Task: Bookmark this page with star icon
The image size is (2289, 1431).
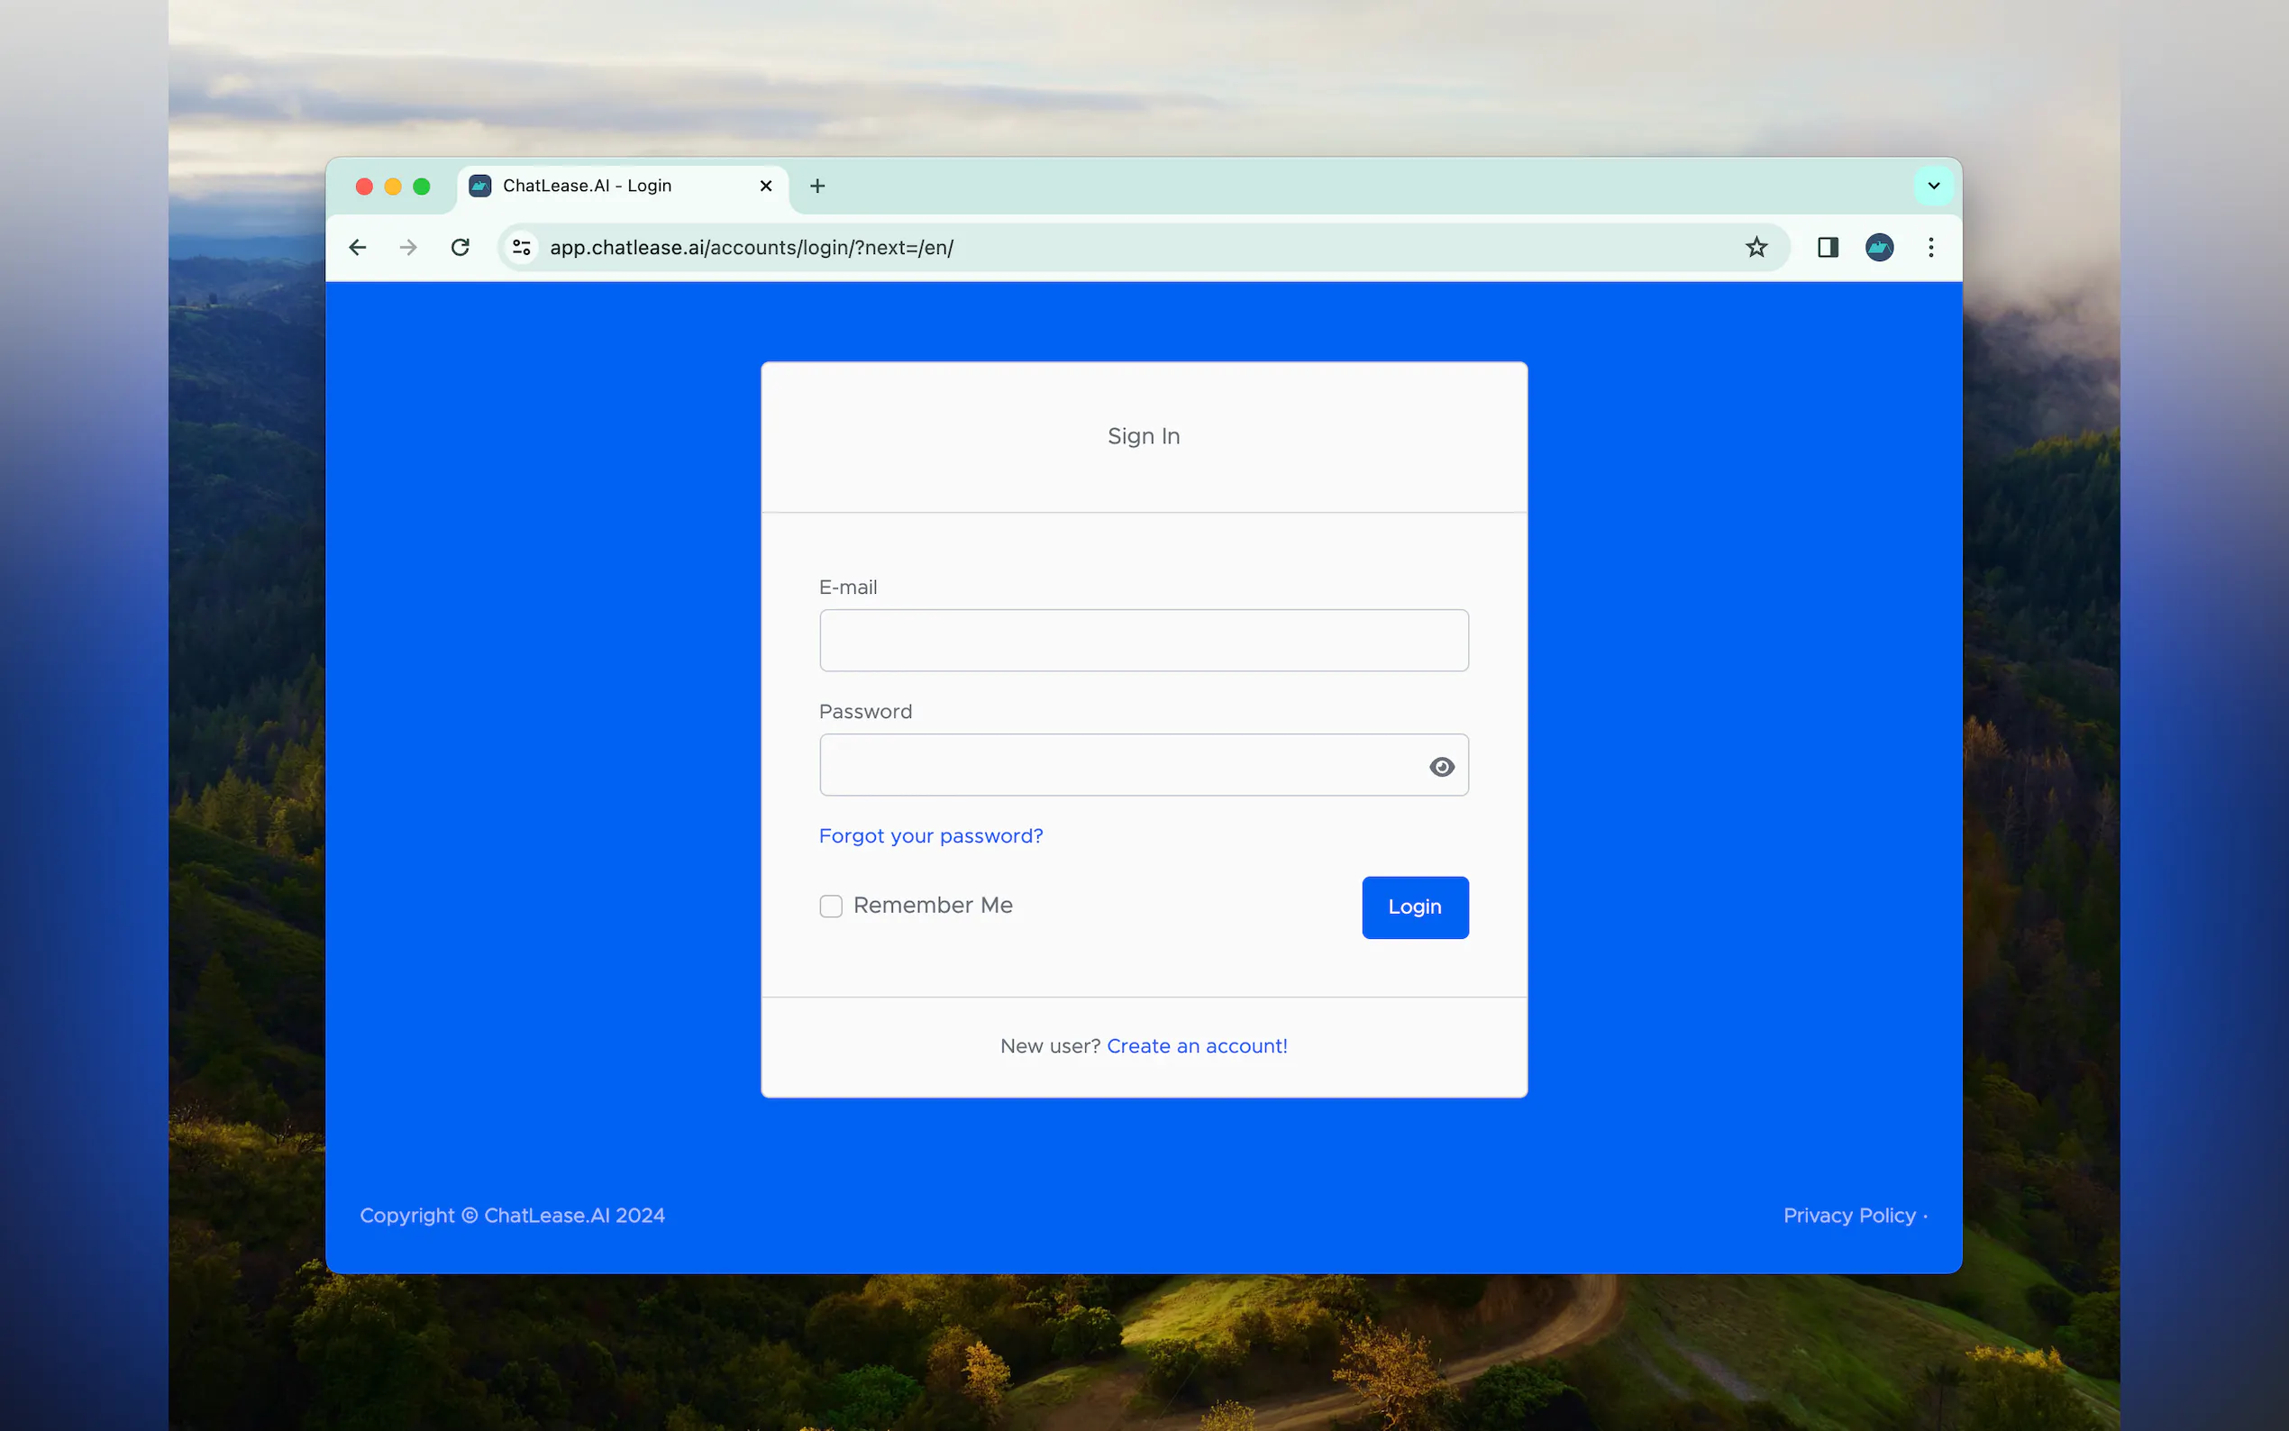Action: [x=1756, y=247]
